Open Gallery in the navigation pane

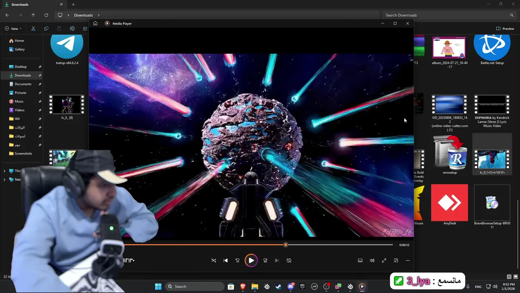coord(19,49)
